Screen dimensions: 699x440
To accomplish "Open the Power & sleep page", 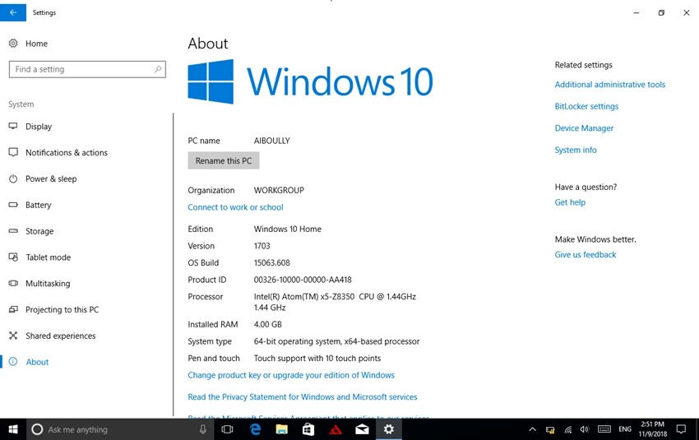I will [x=51, y=178].
